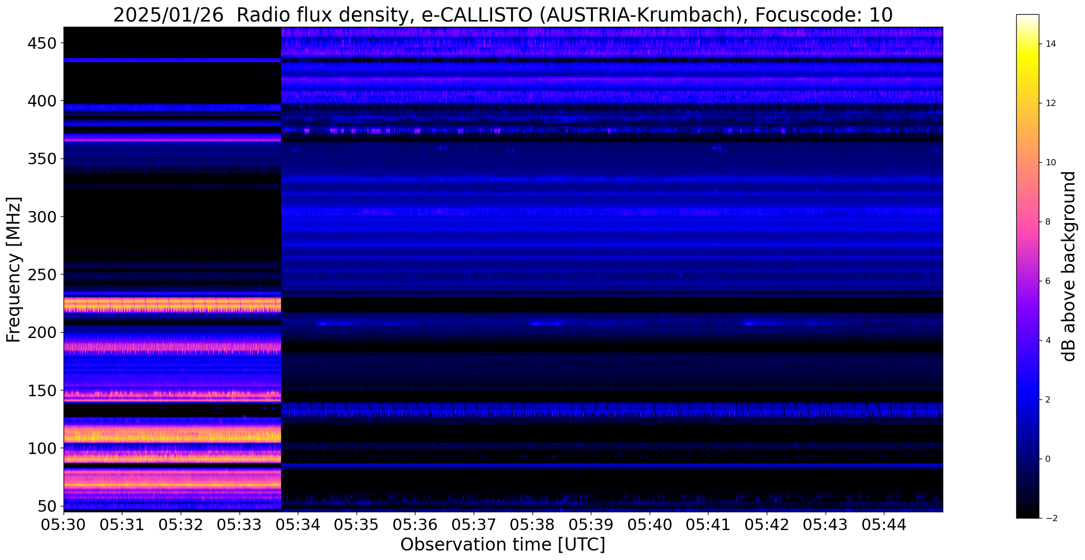Click the 05:40 time tick label
The height and width of the screenshot is (560, 1085).
tap(650, 524)
